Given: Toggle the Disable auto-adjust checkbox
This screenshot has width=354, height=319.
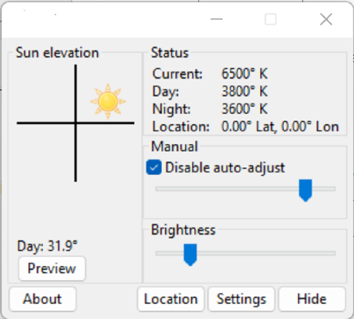Looking at the screenshot, I should (x=154, y=167).
